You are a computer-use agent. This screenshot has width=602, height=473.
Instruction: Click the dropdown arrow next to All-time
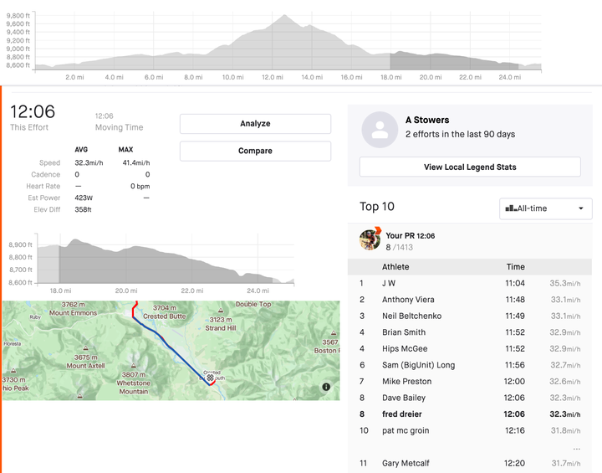click(581, 208)
